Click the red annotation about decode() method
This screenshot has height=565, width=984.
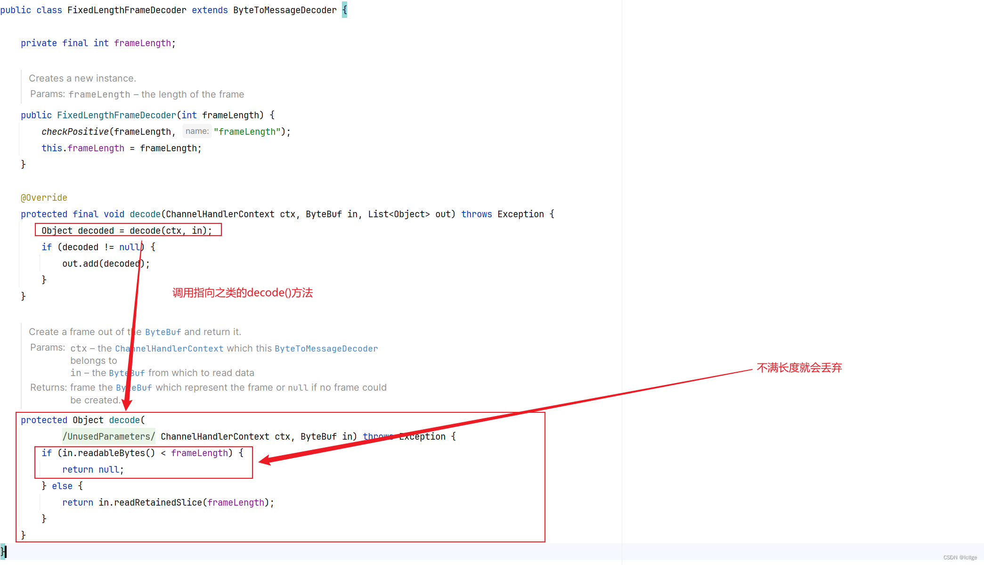point(242,293)
